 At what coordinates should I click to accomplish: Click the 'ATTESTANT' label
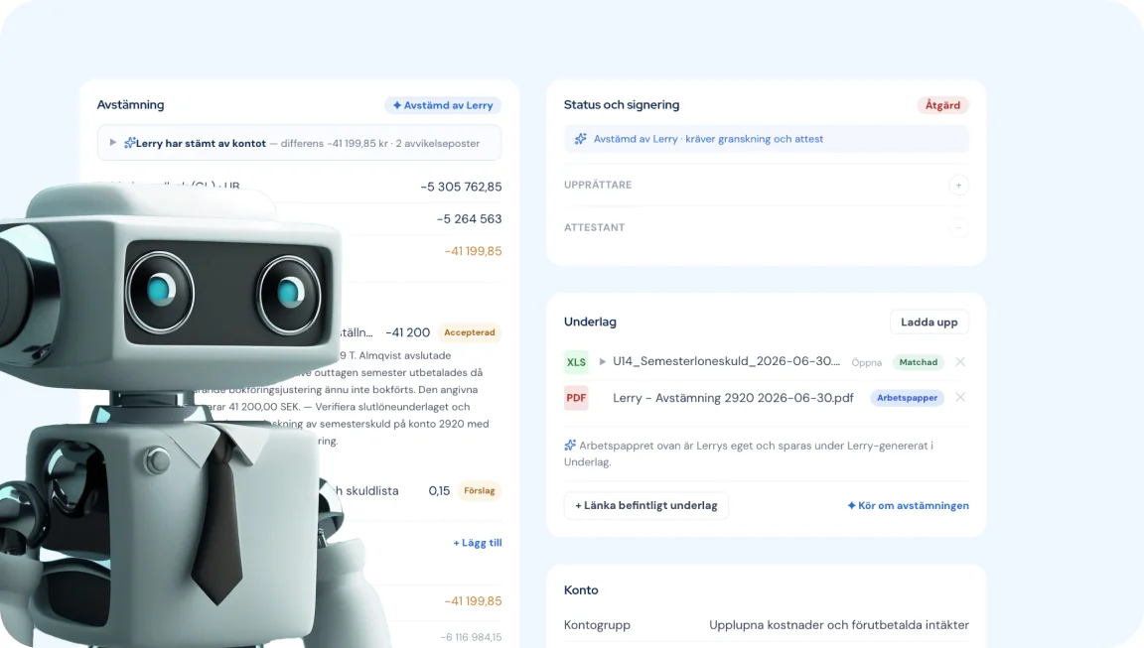(594, 227)
